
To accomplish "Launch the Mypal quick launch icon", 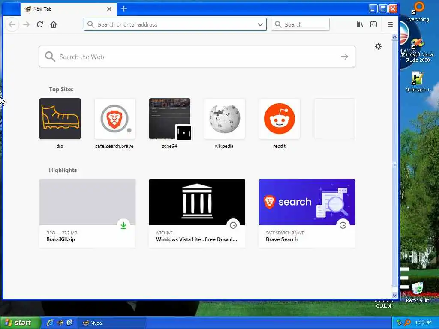I will pyautogui.click(x=60, y=323).
